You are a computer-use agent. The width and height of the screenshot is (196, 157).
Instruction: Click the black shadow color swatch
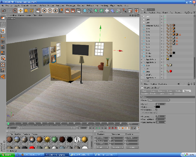coord(158,107)
